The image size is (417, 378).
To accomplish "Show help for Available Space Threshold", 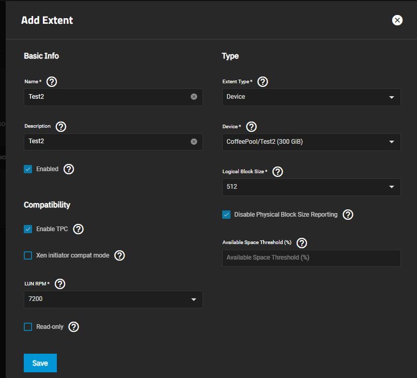I will coord(302,243).
